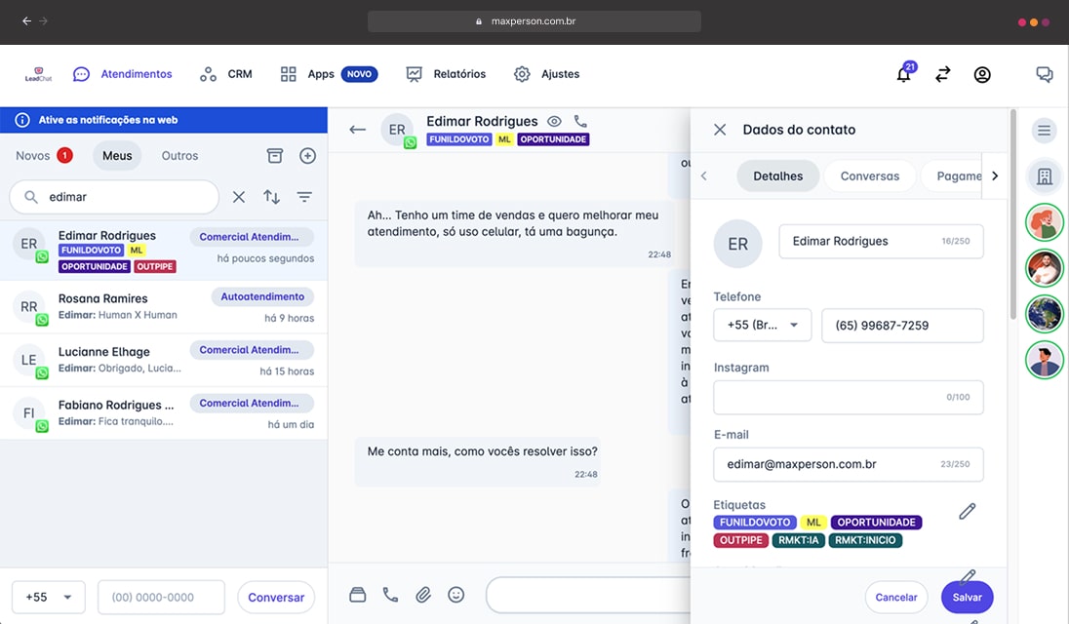Image resolution: width=1069 pixels, height=624 pixels.
Task: Open the notifications bell icon
Action: [x=904, y=75]
